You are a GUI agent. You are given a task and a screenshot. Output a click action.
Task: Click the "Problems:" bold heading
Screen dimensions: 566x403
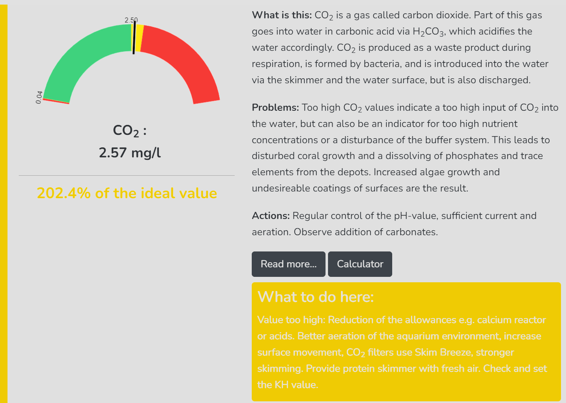275,108
